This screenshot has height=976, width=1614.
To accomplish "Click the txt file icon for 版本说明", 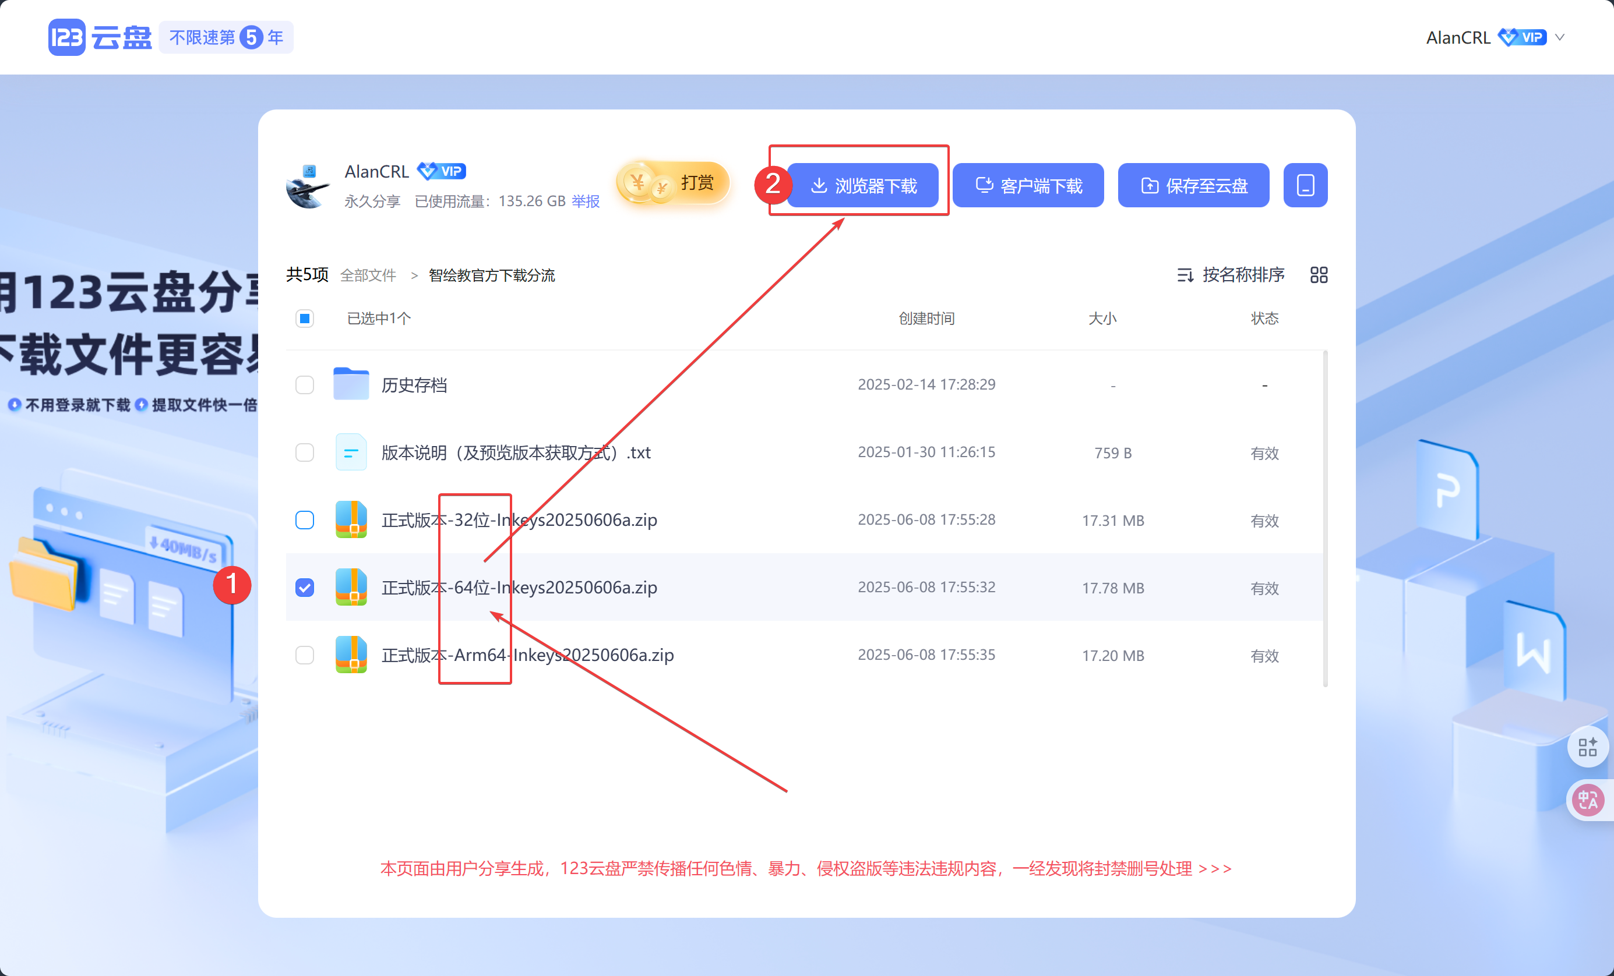I will coord(351,452).
